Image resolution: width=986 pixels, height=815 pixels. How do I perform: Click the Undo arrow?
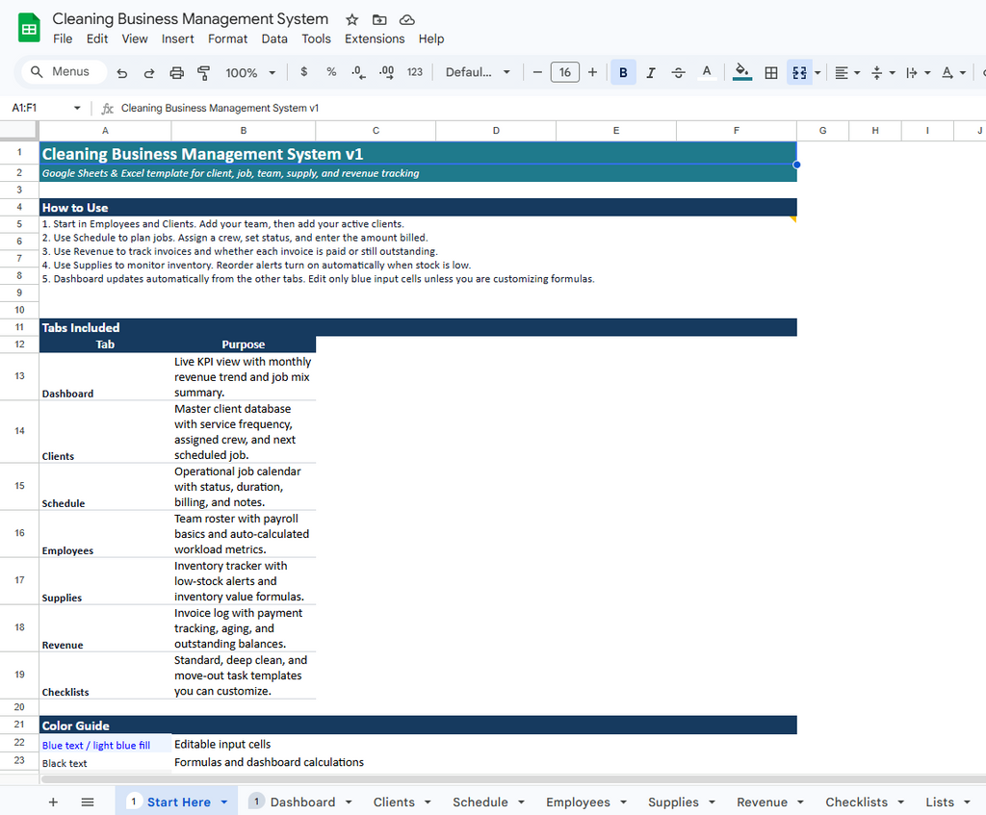[122, 73]
